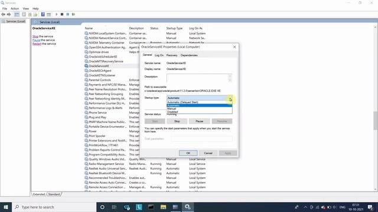Viewport: 378px width, 212px height.
Task: Select the Services (Local) tree node
Action: 16,21
